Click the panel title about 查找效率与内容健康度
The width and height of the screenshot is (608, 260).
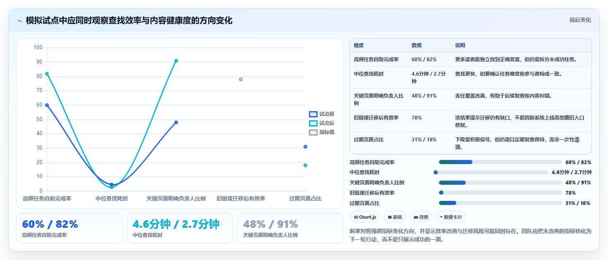(x=129, y=20)
